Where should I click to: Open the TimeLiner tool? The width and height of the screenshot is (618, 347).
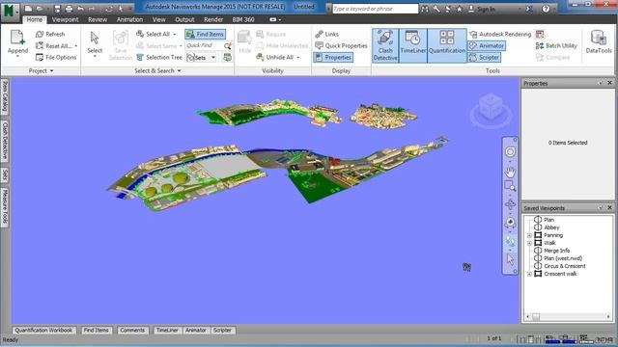(412, 45)
